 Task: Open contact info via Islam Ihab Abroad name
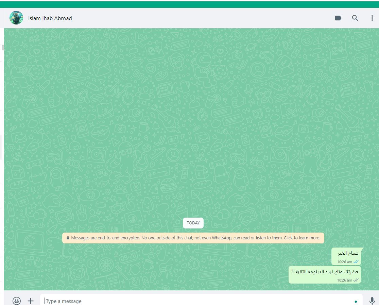click(x=50, y=18)
